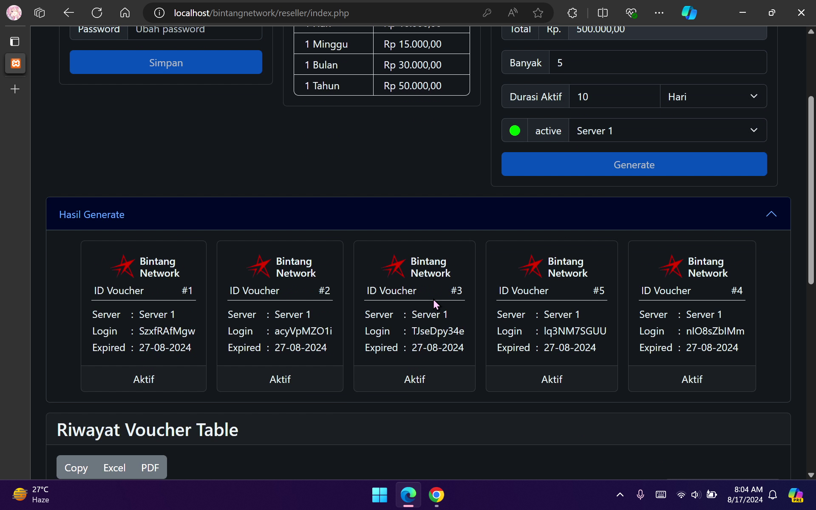Screen dimensions: 816x510
Task: Open the weather widget showing 27°C Haze
Action: [31, 495]
